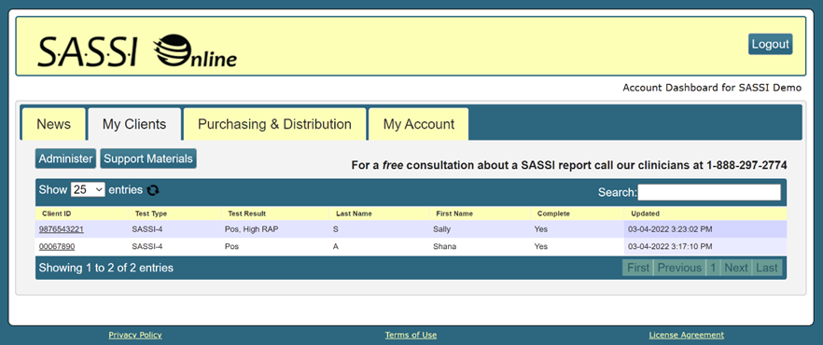Go to the First page of results

click(638, 268)
